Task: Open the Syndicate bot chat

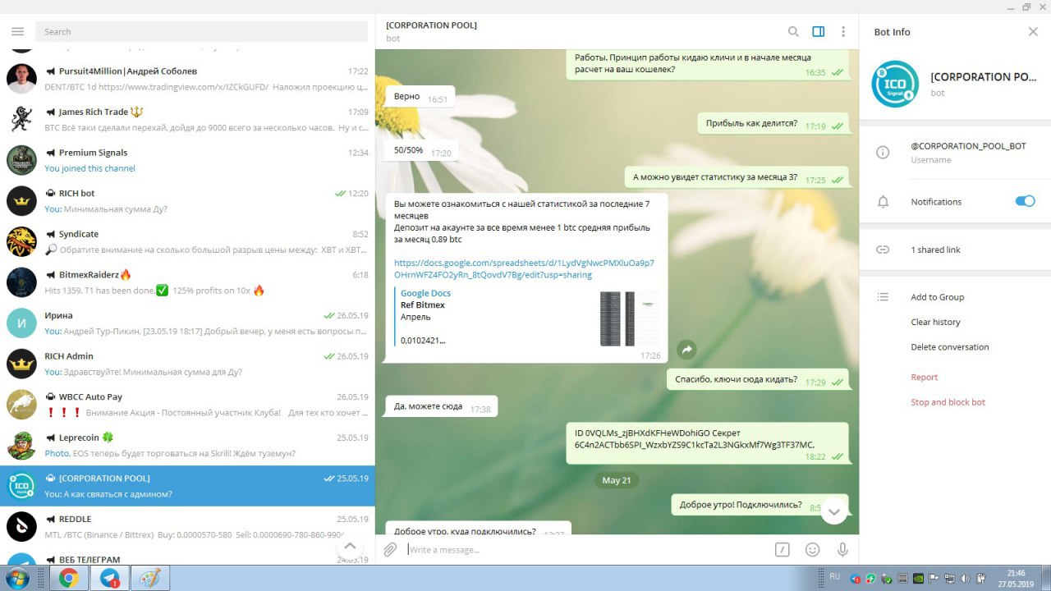Action: coord(187,241)
